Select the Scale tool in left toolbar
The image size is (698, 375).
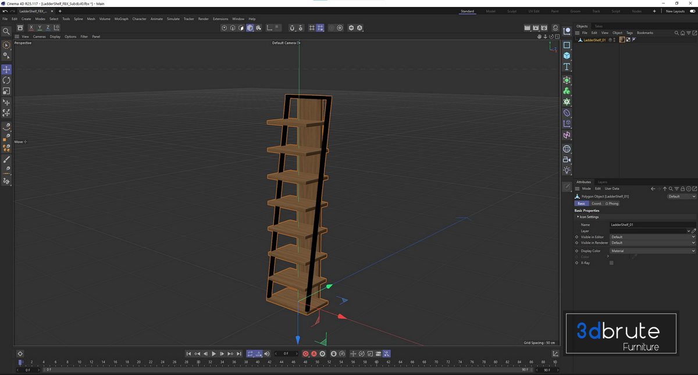pyautogui.click(x=6, y=91)
